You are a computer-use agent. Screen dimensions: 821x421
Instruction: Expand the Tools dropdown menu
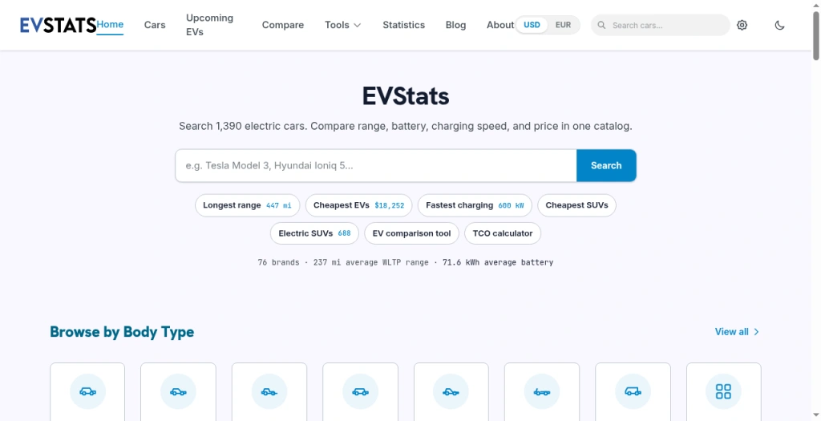(x=342, y=25)
